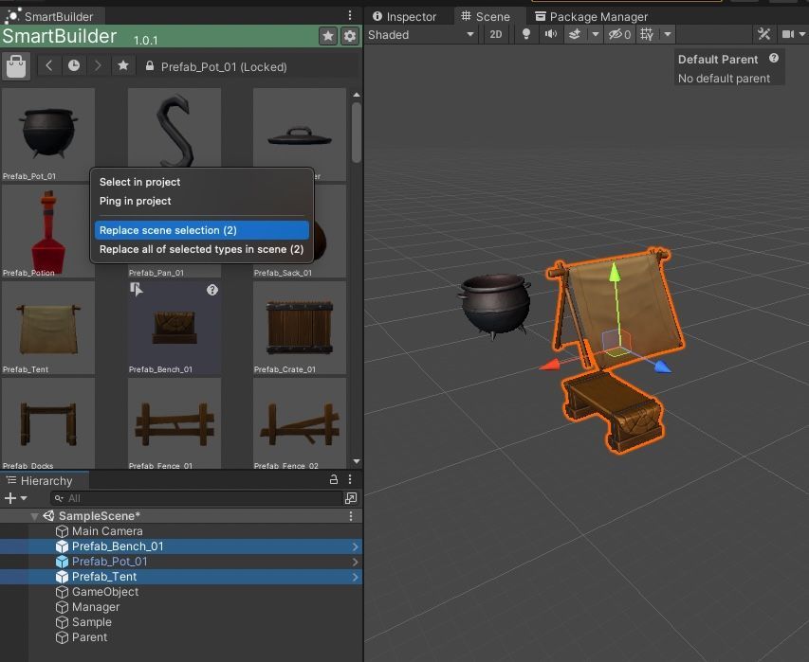809x662 pixels.
Task: Choose Replace all of selected types in scene
Action: click(x=202, y=249)
